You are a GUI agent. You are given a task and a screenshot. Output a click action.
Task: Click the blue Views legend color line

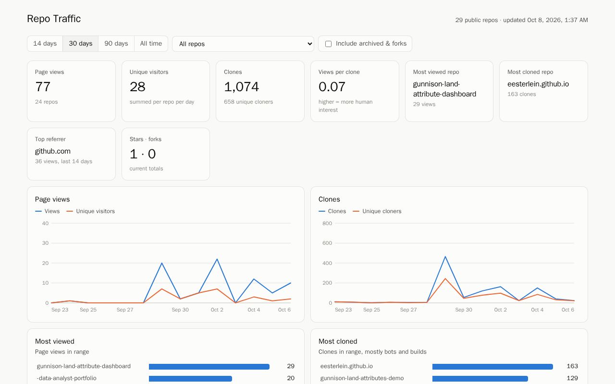(38, 211)
